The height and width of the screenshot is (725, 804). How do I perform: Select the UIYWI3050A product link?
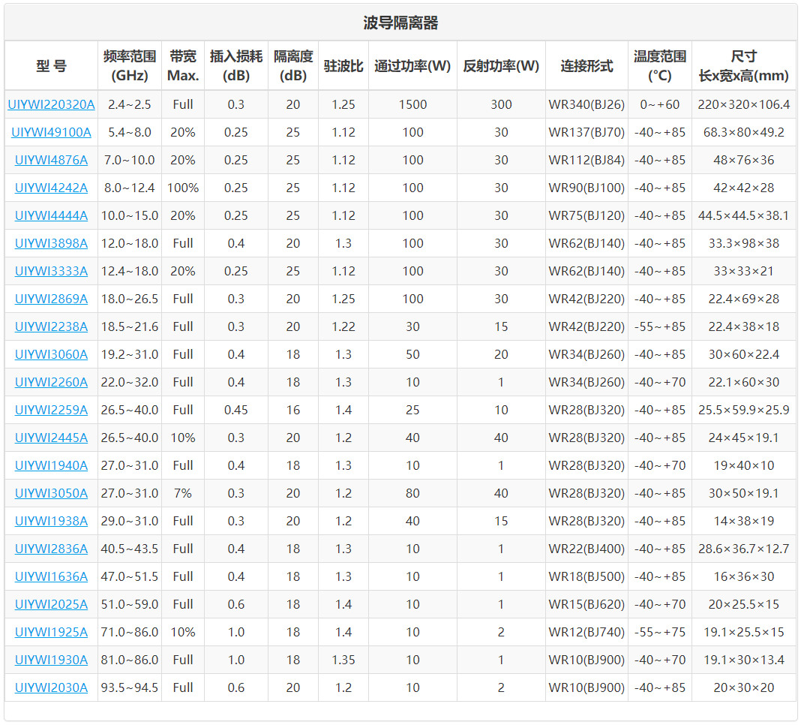click(51, 493)
